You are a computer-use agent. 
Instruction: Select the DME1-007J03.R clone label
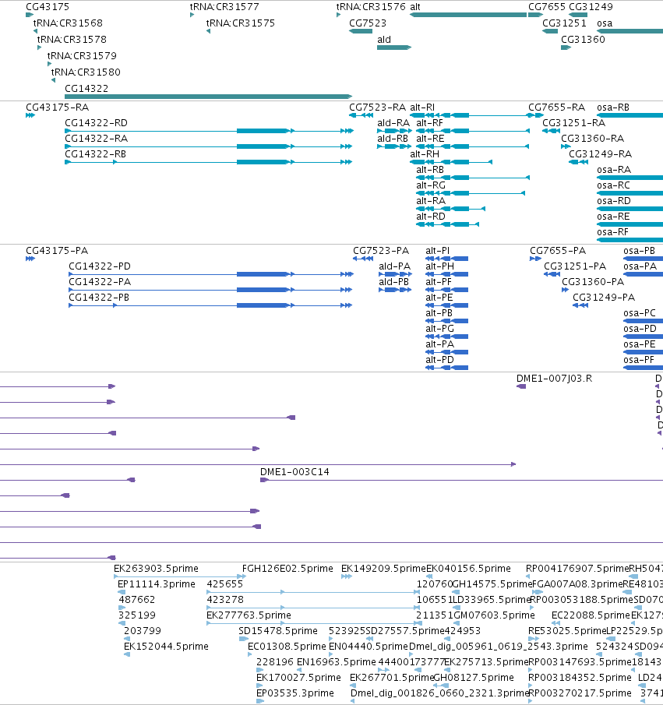(555, 379)
